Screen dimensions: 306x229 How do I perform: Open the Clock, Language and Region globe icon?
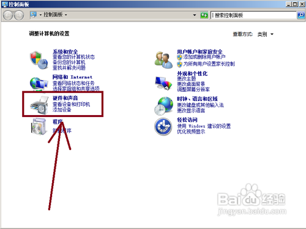point(163,106)
